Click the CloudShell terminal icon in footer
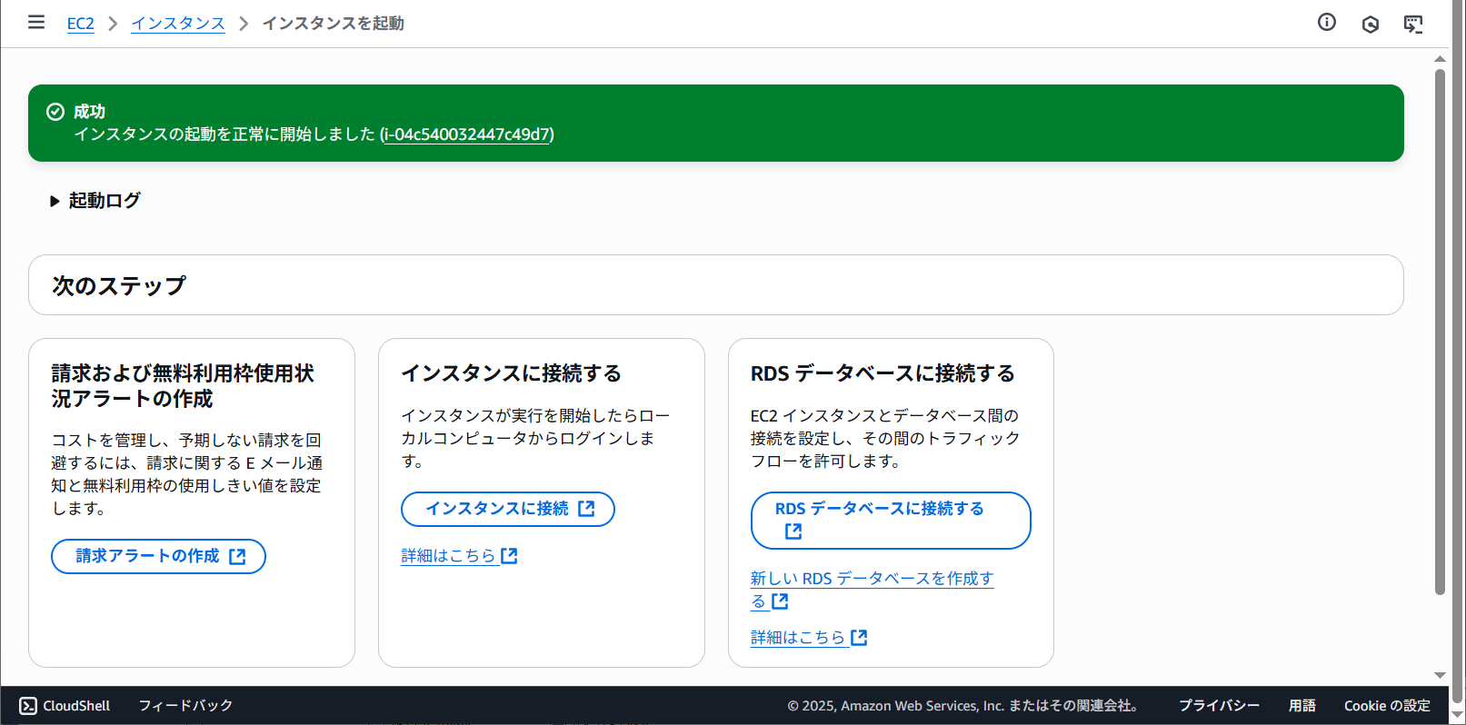The height and width of the screenshot is (725, 1466). tap(28, 706)
